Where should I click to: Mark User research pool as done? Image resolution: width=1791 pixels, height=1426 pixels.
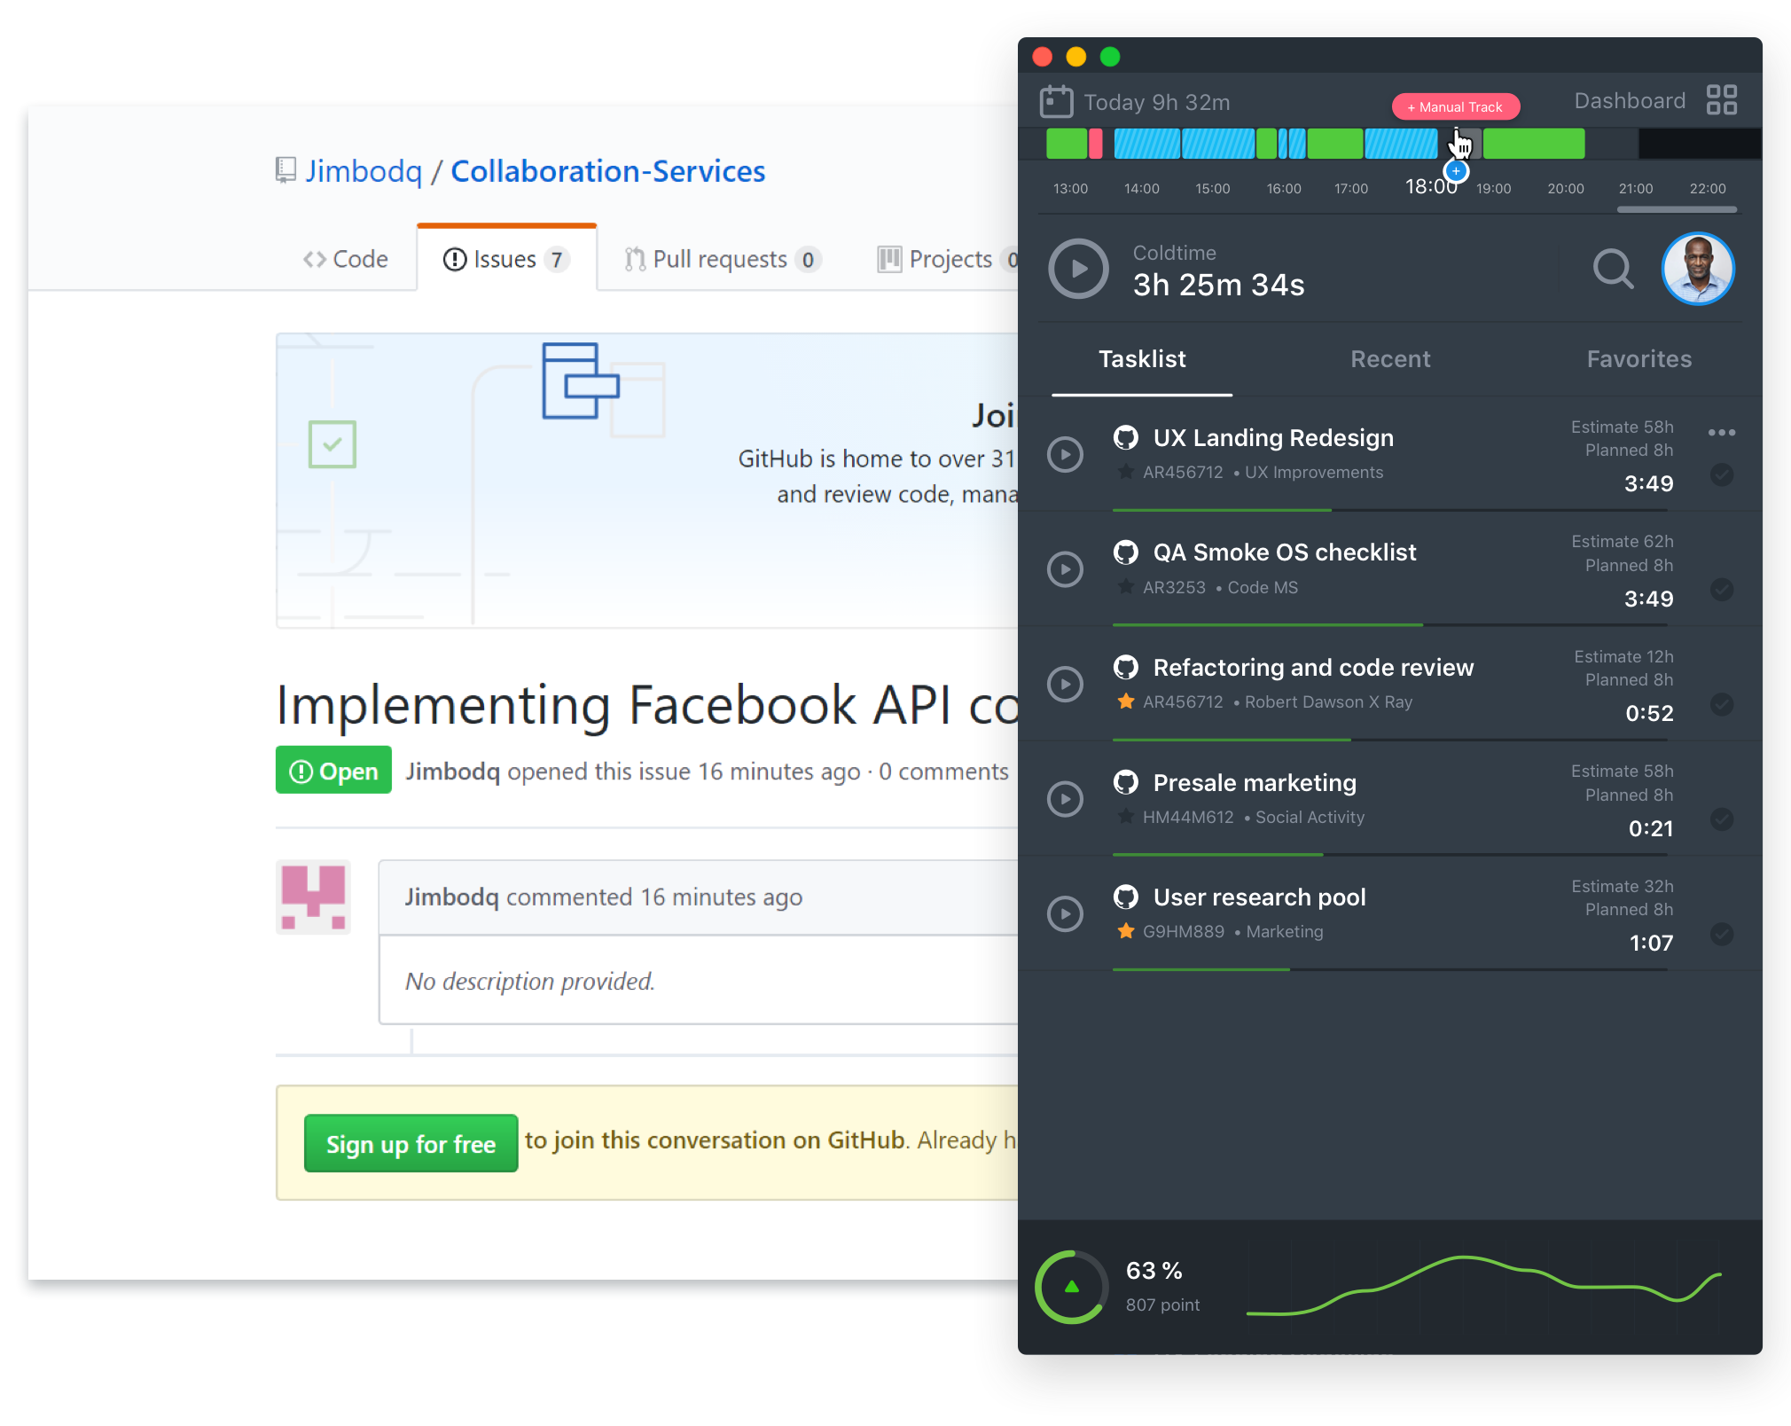1721,934
